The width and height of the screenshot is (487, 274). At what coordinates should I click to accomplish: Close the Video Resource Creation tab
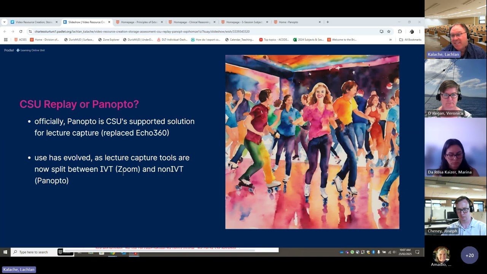57,22
